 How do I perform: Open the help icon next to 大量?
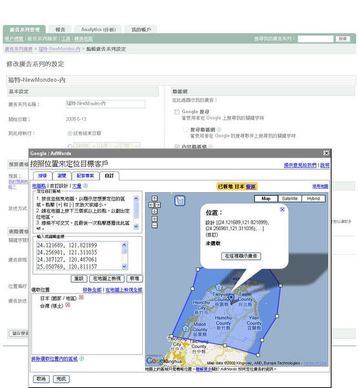(x=85, y=186)
